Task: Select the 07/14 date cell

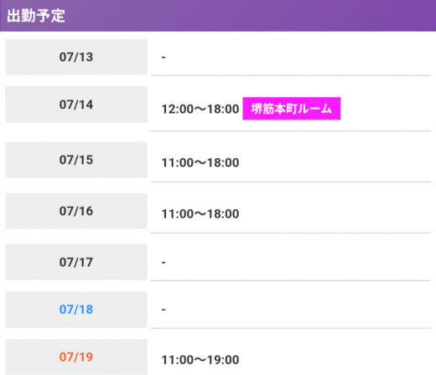Action: click(x=76, y=105)
